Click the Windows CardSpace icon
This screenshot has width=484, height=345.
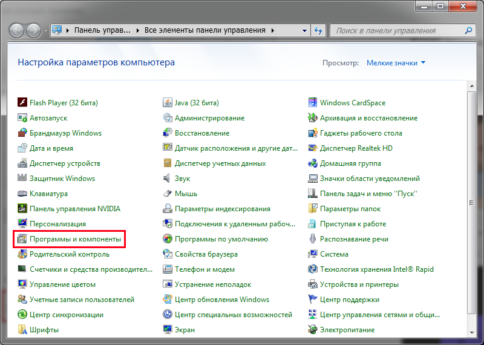(313, 102)
